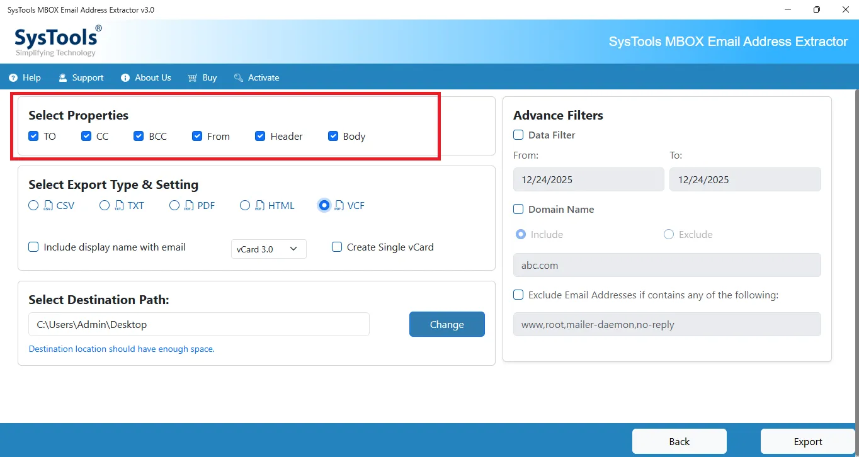The image size is (859, 457).
Task: Select the Include domain radio button
Action: tap(521, 234)
